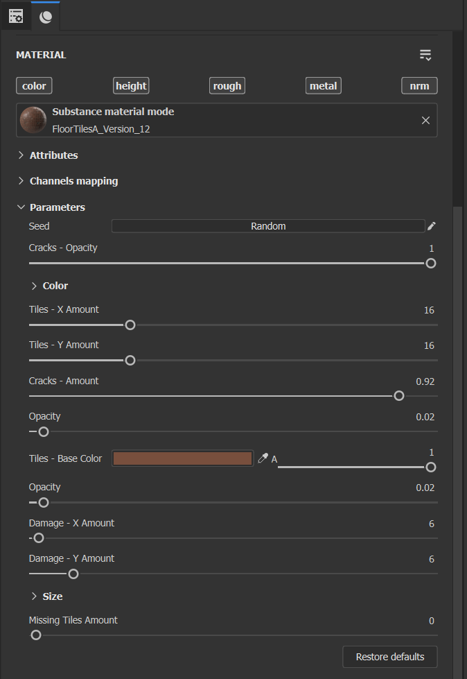Click the pencil icon beside Seed

coord(432,226)
